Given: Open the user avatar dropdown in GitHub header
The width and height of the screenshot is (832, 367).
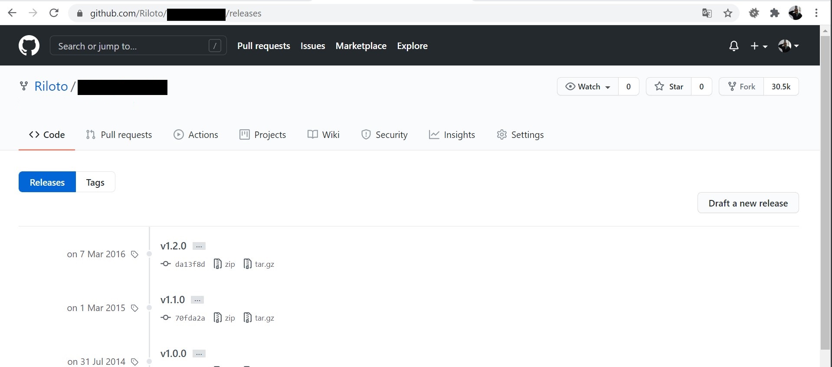Looking at the screenshot, I should [x=789, y=46].
